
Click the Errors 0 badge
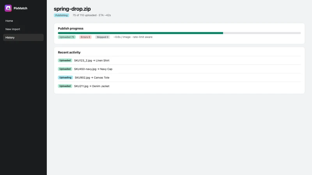pos(85,37)
